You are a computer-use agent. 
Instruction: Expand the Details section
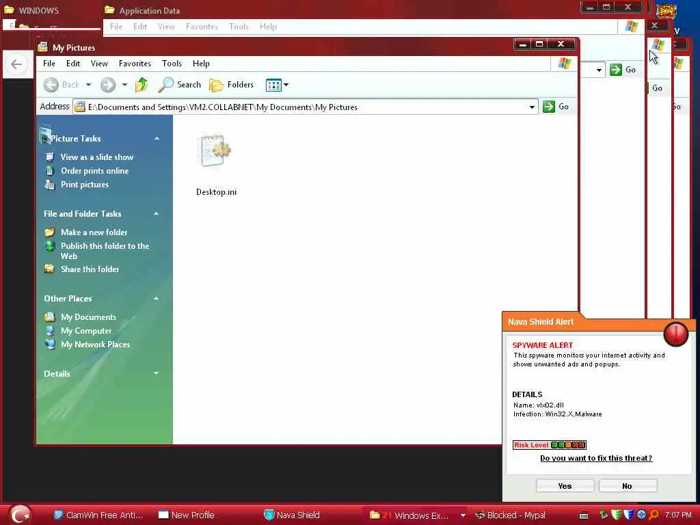tap(157, 373)
